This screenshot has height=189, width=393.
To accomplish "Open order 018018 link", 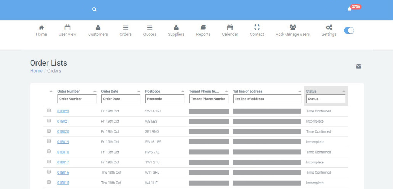I will click(x=63, y=152).
